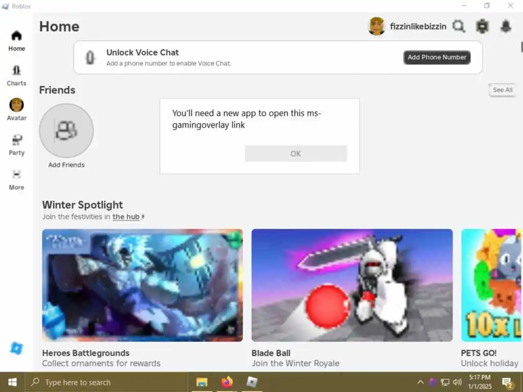Open Charts in the sidebar

pos(16,76)
